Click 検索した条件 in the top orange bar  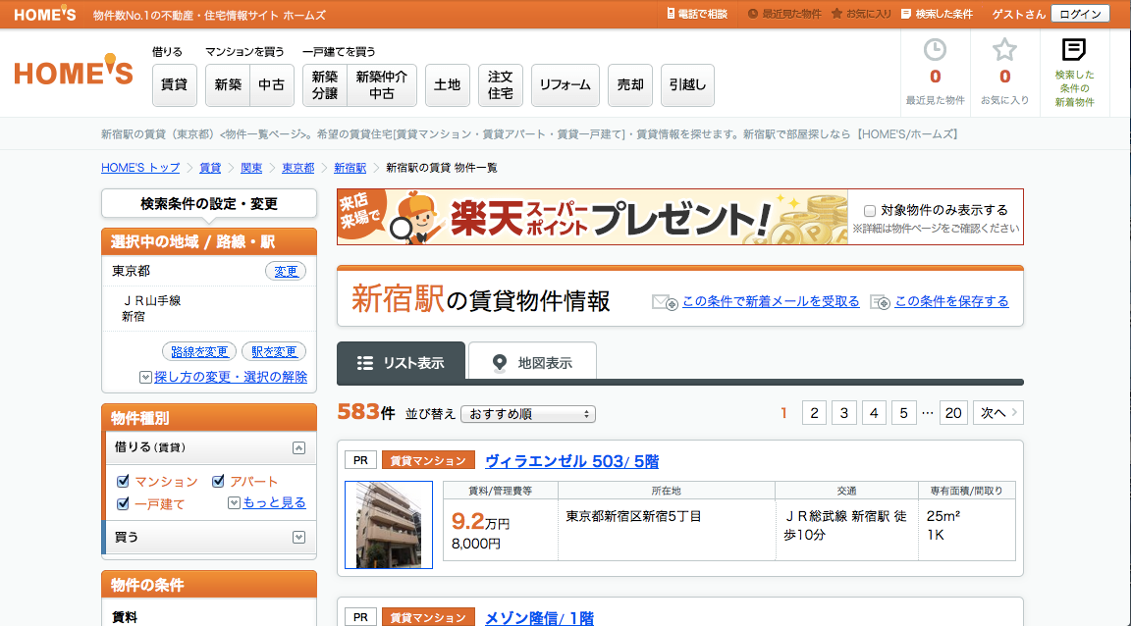(937, 14)
